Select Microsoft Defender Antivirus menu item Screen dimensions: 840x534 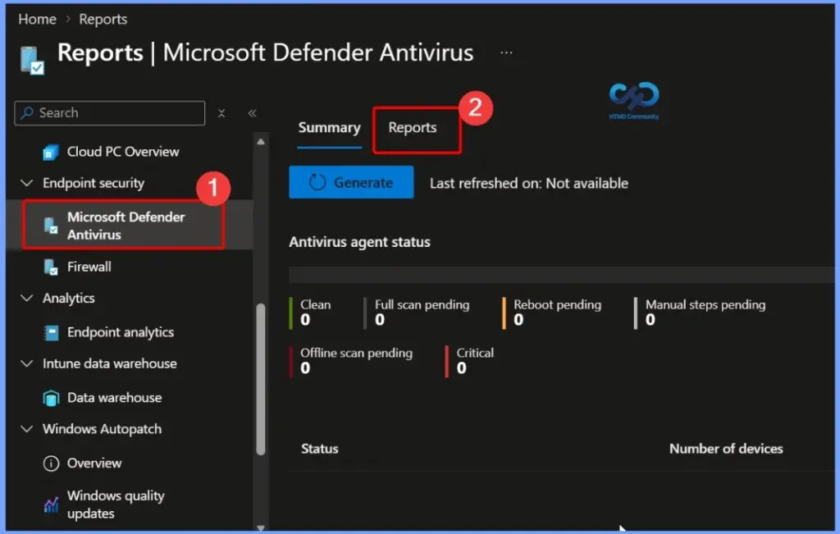pyautogui.click(x=129, y=226)
